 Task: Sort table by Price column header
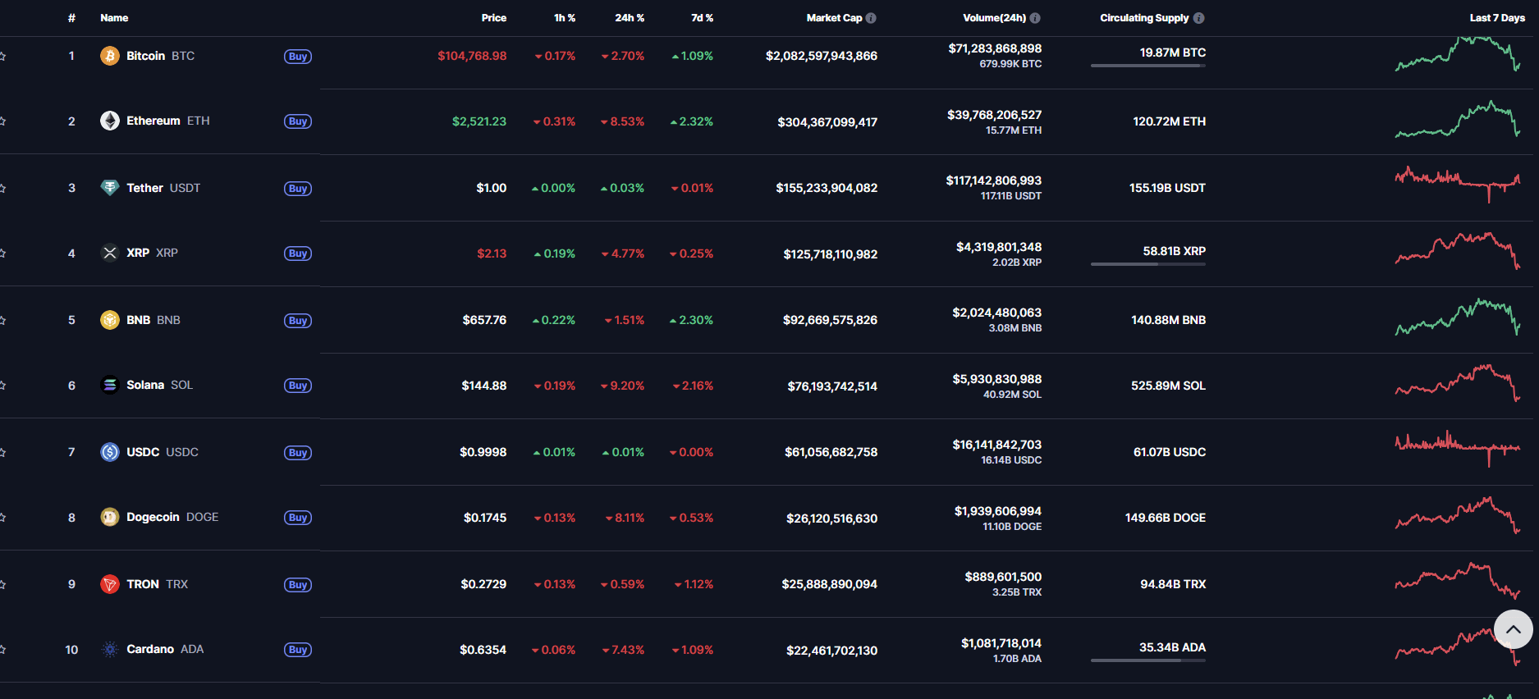493,18
